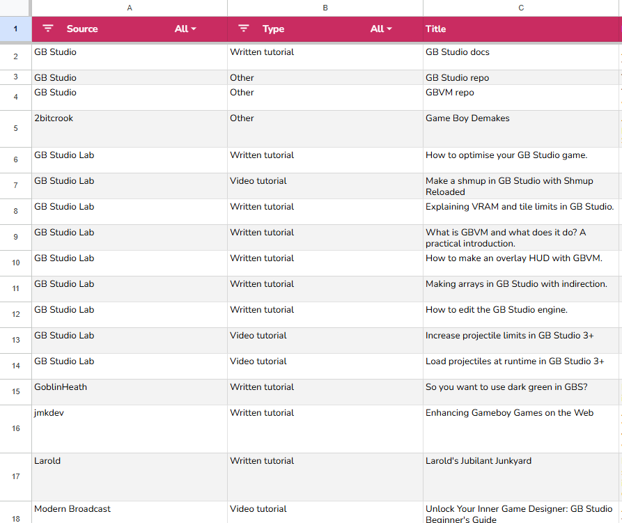
Task: Click the 'GB Studio repo' title cell
Action: pos(521,78)
